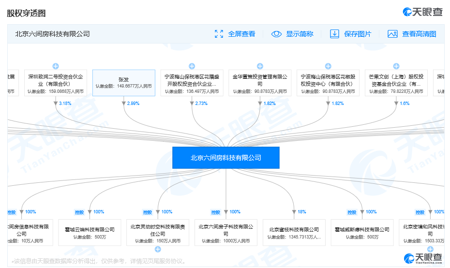This screenshot has height=268, width=450.
Task: Click the HD picture view icon
Action: point(392,34)
